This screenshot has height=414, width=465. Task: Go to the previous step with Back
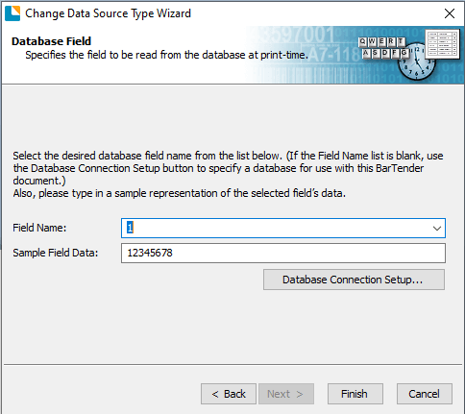(x=229, y=394)
